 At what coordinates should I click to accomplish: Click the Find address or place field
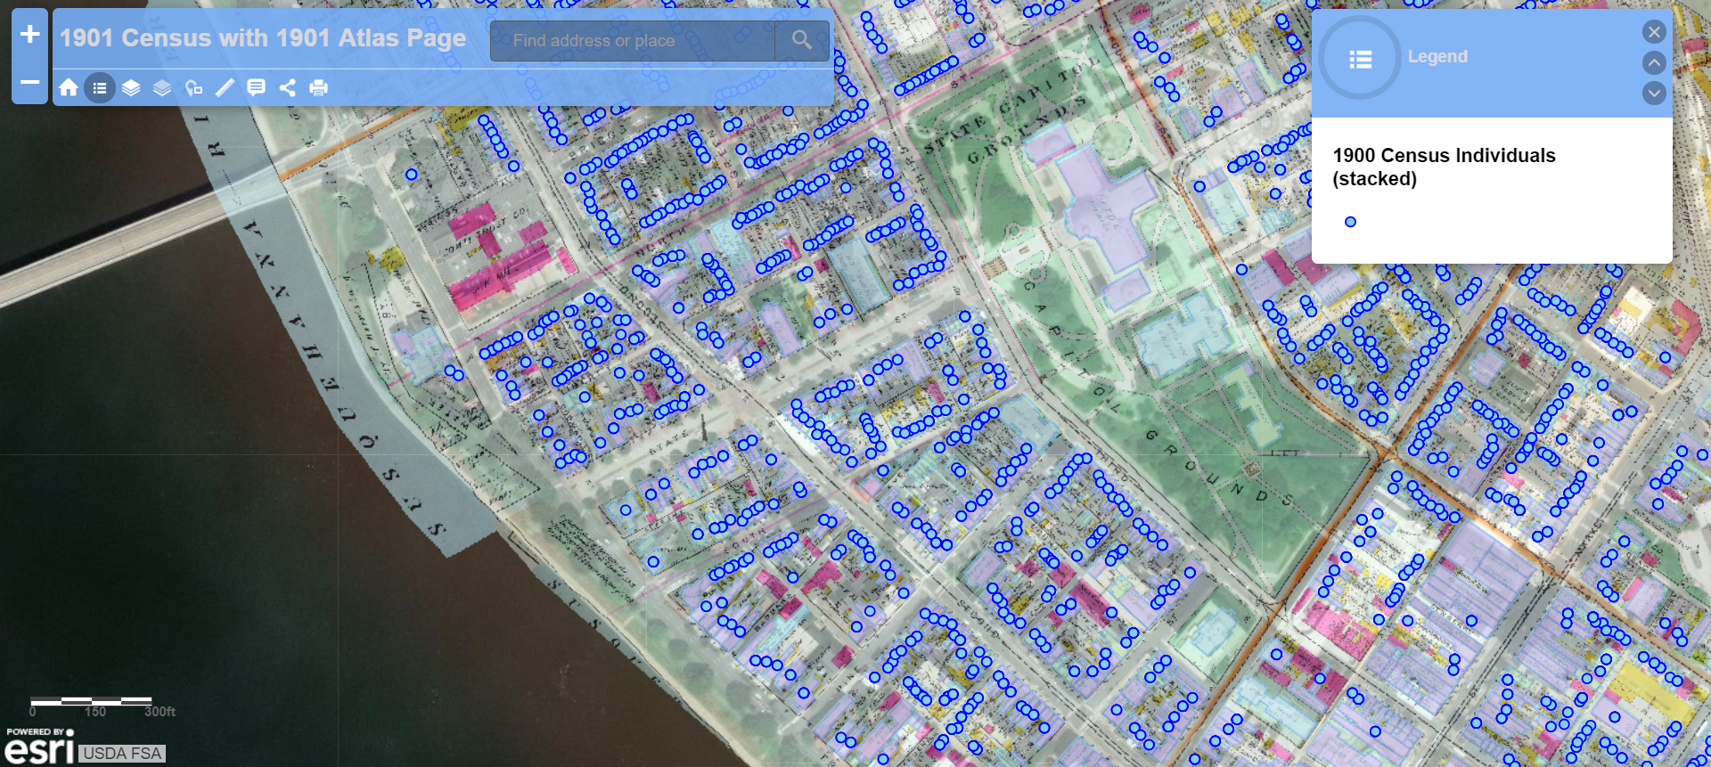(633, 41)
